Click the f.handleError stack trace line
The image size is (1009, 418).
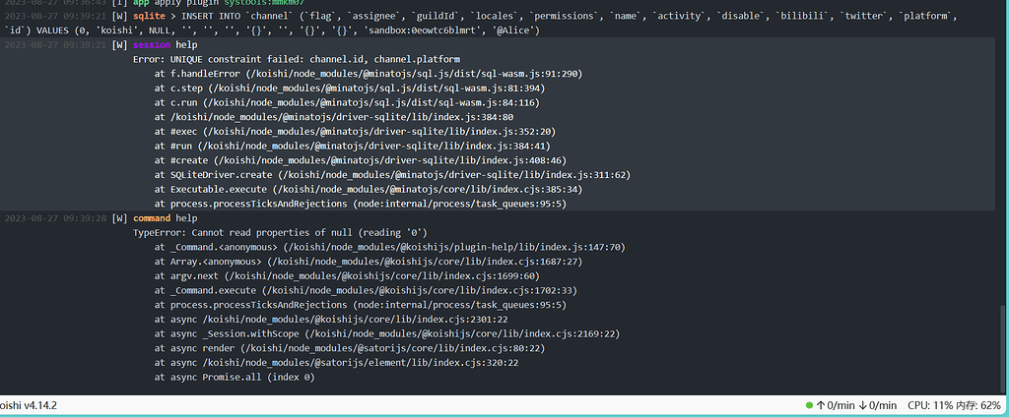[x=369, y=74]
